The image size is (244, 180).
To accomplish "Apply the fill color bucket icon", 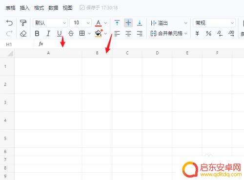I will (98, 33).
